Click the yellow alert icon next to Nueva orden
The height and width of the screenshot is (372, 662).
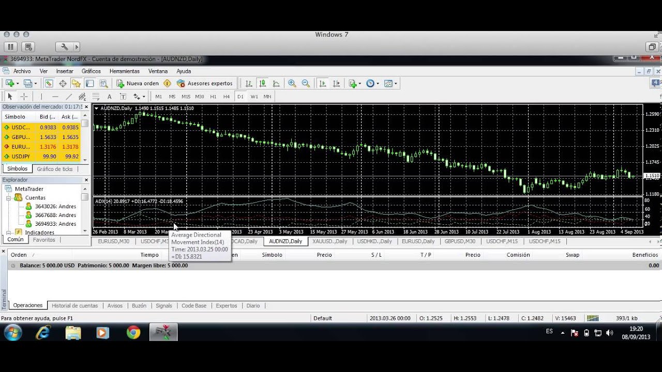167,83
